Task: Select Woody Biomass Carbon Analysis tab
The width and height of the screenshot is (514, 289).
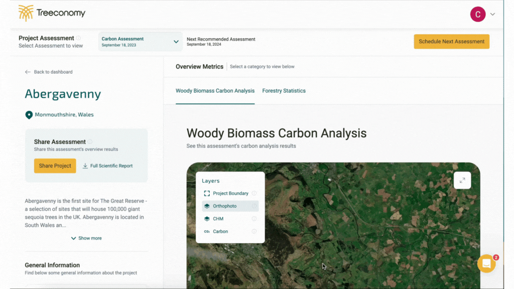Action: point(215,91)
